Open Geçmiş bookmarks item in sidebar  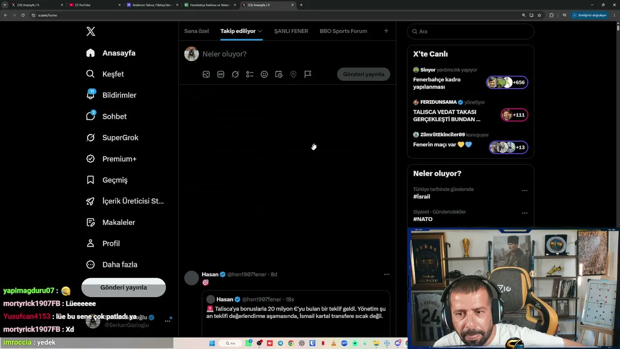[107, 180]
